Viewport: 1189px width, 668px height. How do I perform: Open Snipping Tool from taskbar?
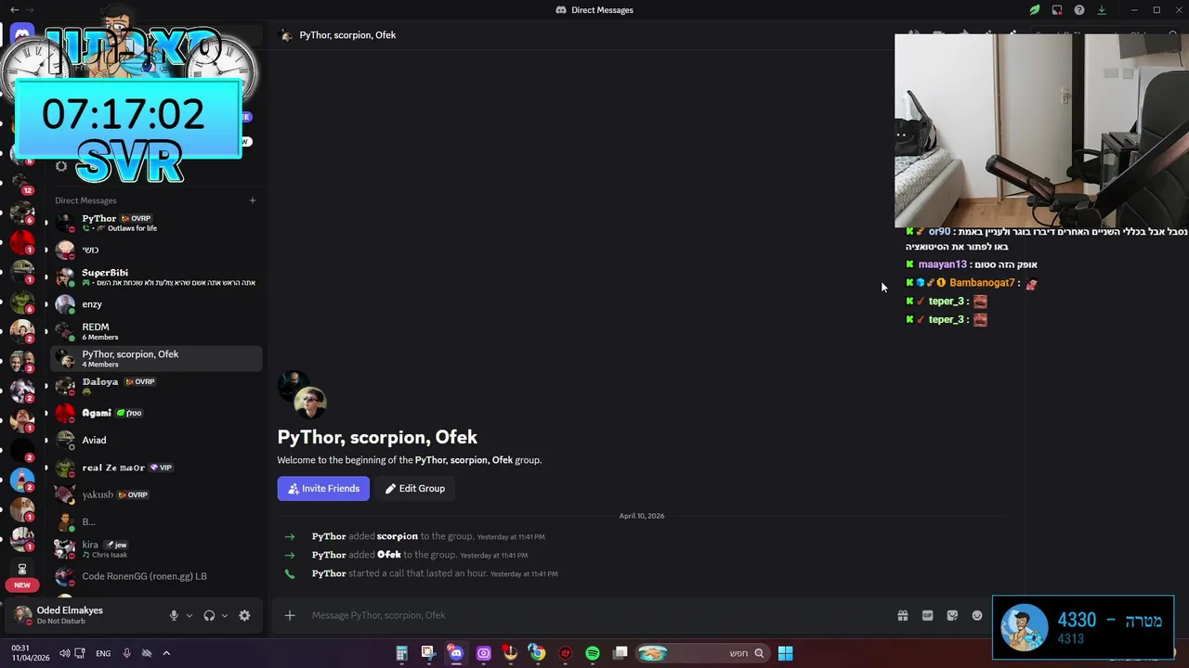pos(428,653)
